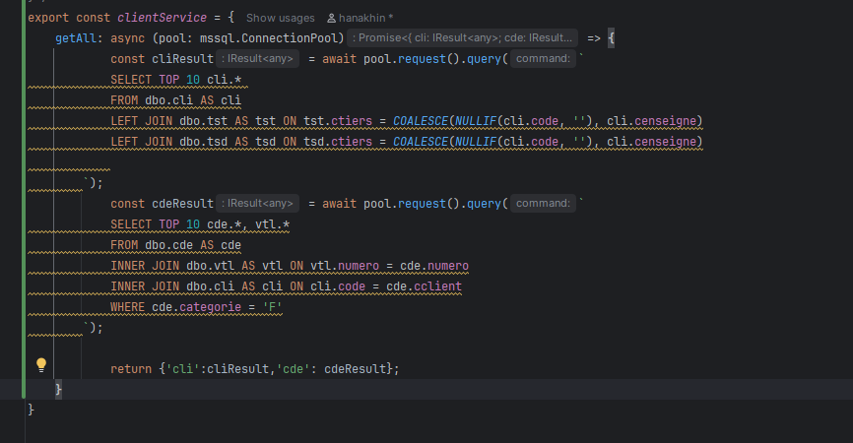Viewport: 853px width, 443px height.
Task: Click the yellow lightbulb quick-fix icon
Action: click(x=41, y=364)
